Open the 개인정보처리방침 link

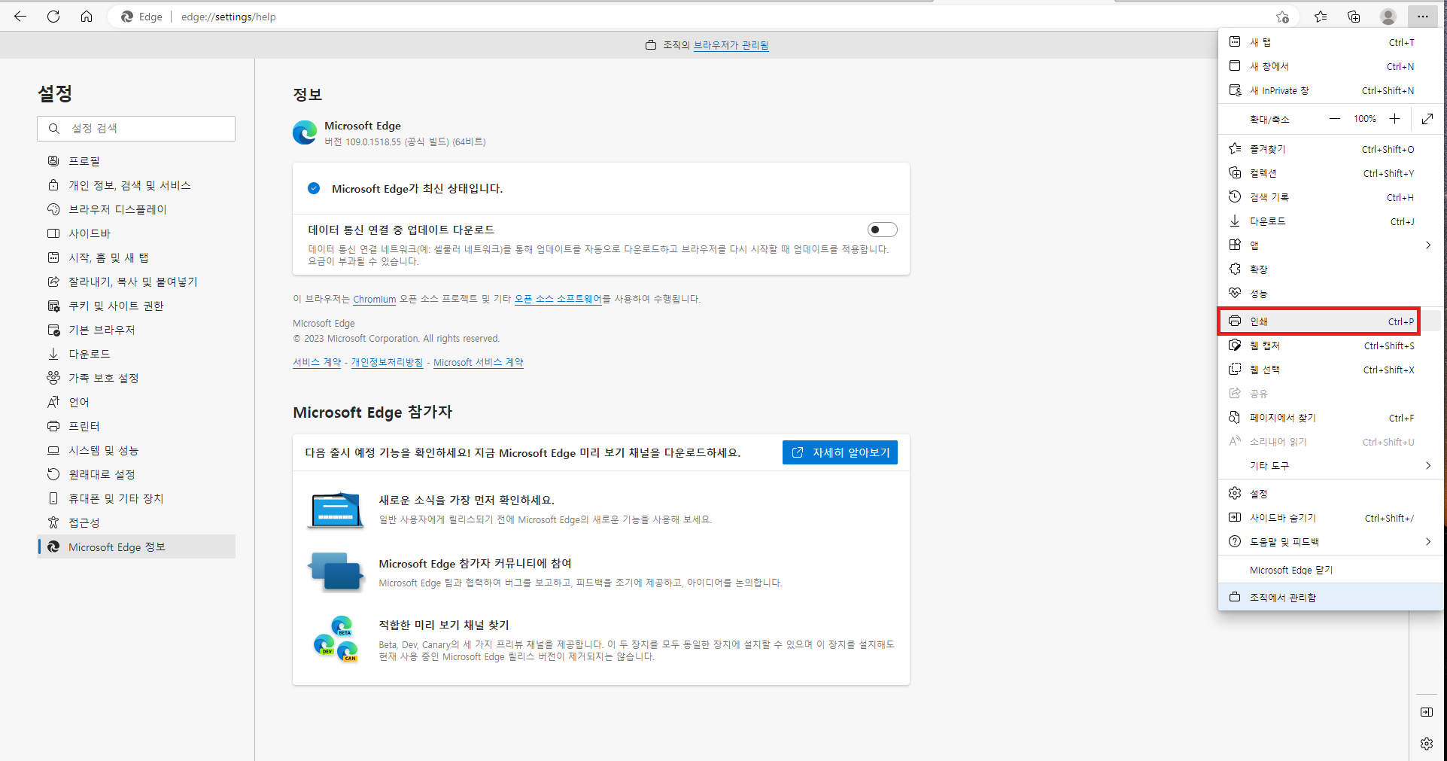[x=387, y=362]
